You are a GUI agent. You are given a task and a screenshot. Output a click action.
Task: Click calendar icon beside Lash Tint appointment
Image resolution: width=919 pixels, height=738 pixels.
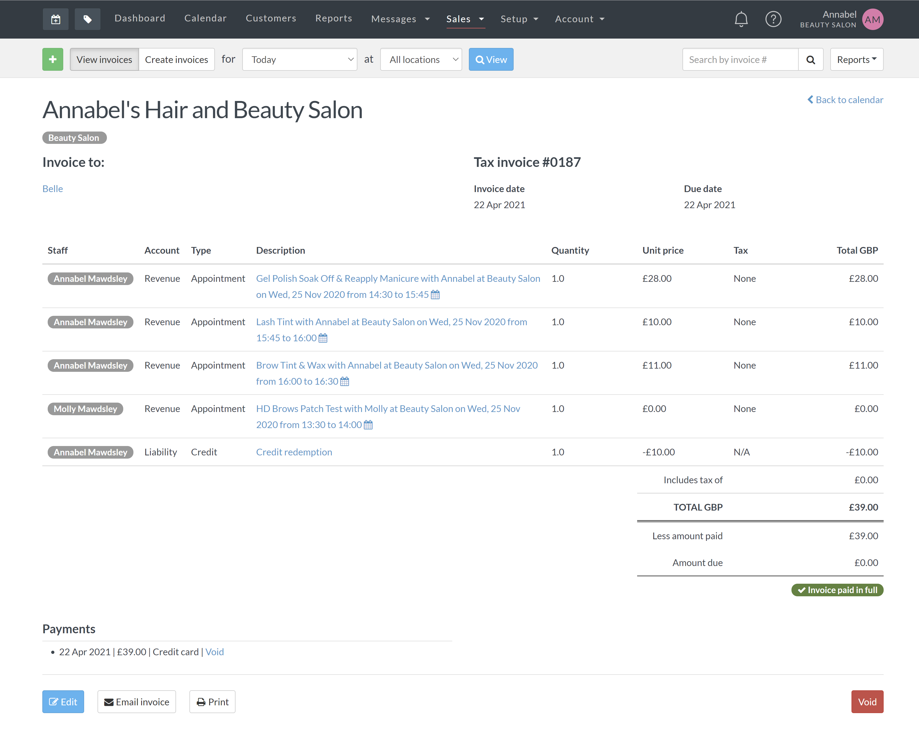tap(323, 338)
